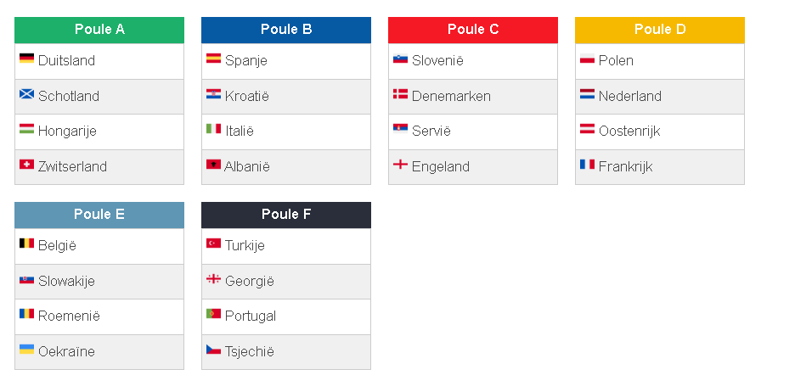Click the Turkish flag icon
Viewport: 795px width, 375px height.
213,243
